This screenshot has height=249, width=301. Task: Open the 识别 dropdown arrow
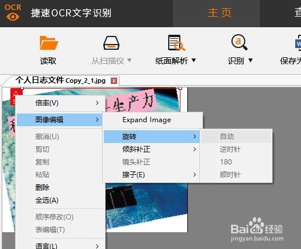pos(251,61)
